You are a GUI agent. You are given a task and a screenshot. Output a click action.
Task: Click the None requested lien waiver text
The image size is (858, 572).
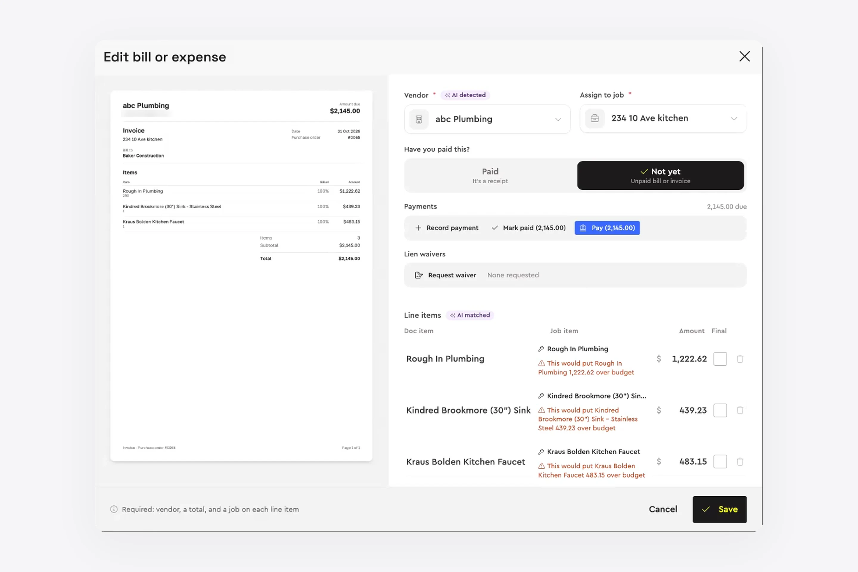pos(513,275)
